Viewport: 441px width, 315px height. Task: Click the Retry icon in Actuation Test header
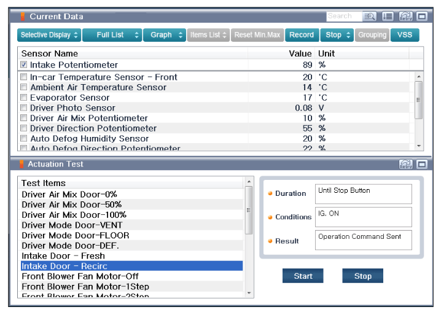tap(406, 164)
